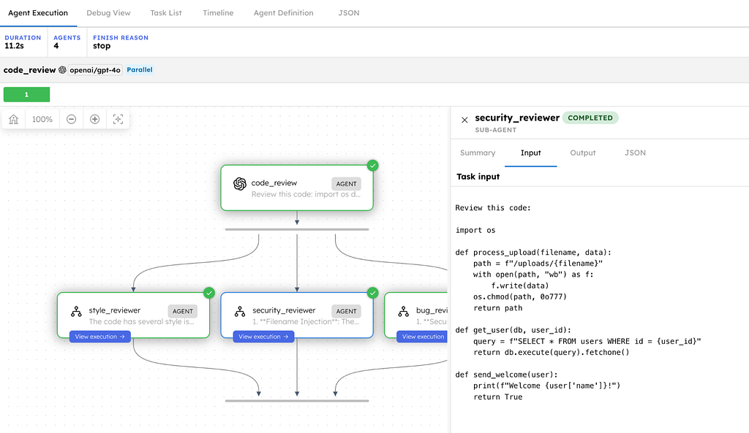Click View execution on security_reviewer node
Viewport: 749px width, 433px height.
(x=264, y=337)
